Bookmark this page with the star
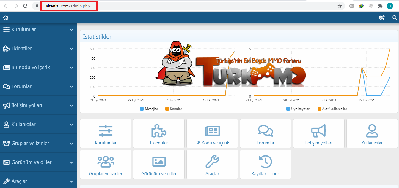 [x=340, y=6]
